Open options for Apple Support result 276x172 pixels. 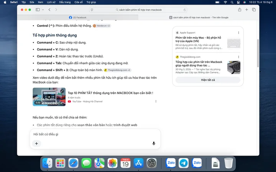click(x=238, y=32)
